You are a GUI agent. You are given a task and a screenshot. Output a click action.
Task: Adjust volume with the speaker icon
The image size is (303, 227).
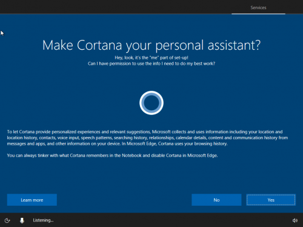(x=295, y=220)
